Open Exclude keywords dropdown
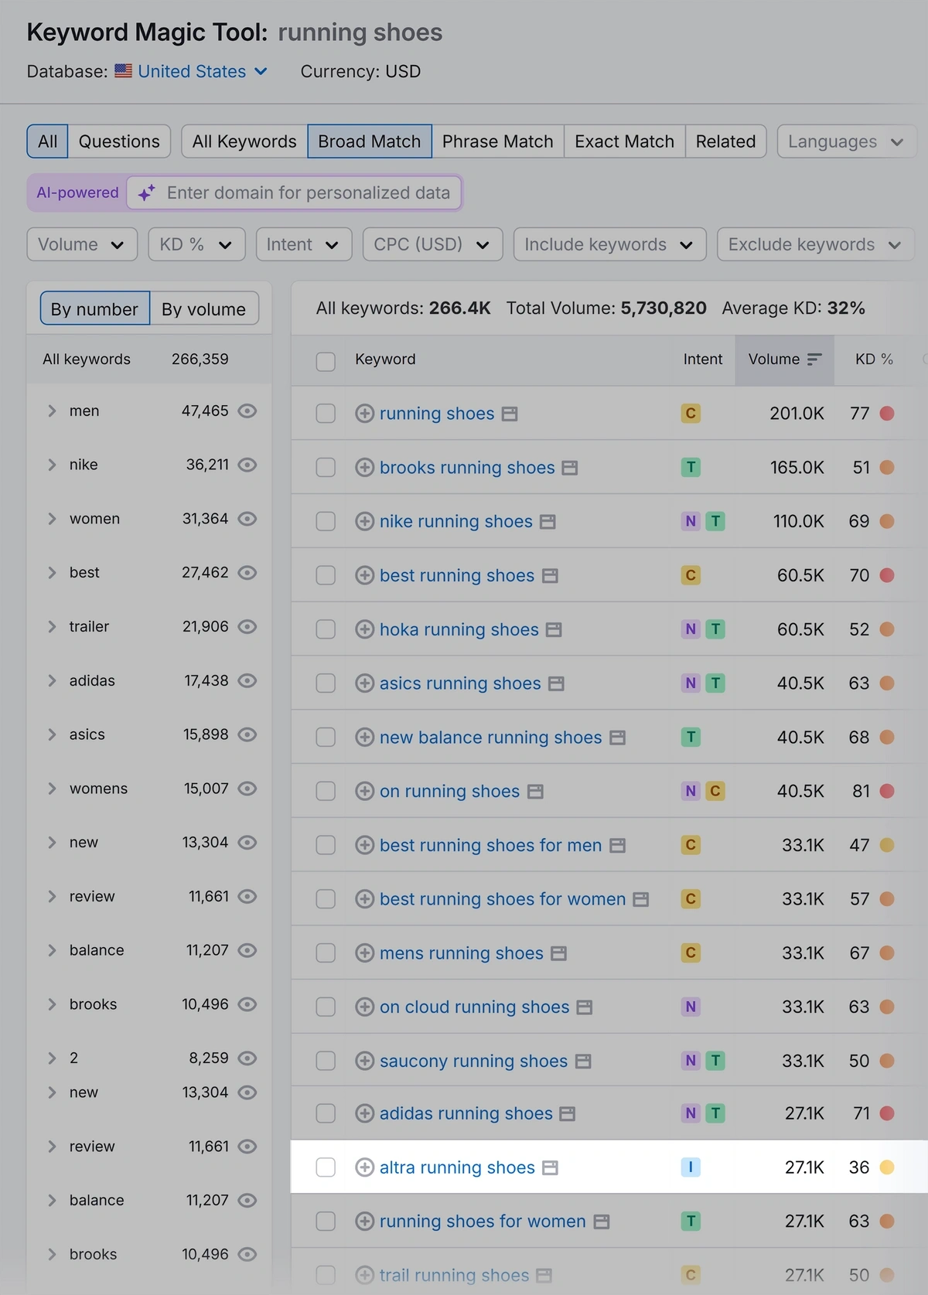The image size is (928, 1295). coord(816,244)
